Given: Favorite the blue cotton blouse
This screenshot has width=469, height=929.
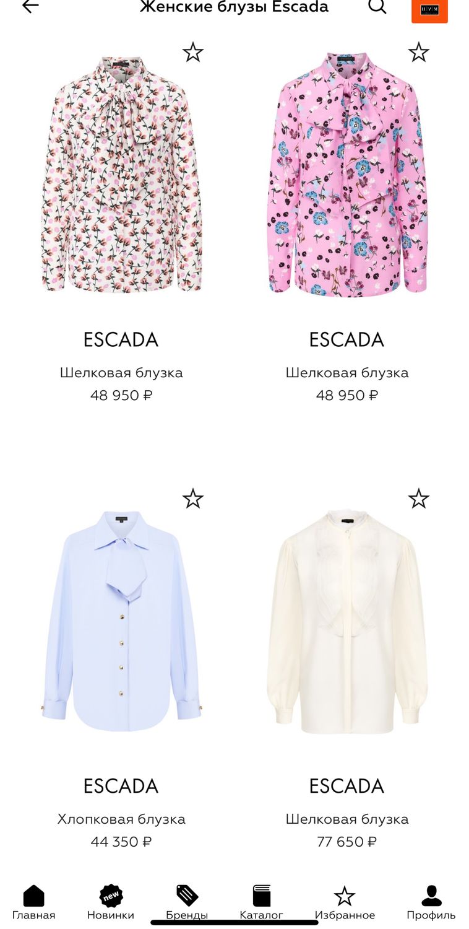Looking at the screenshot, I should coord(193,498).
